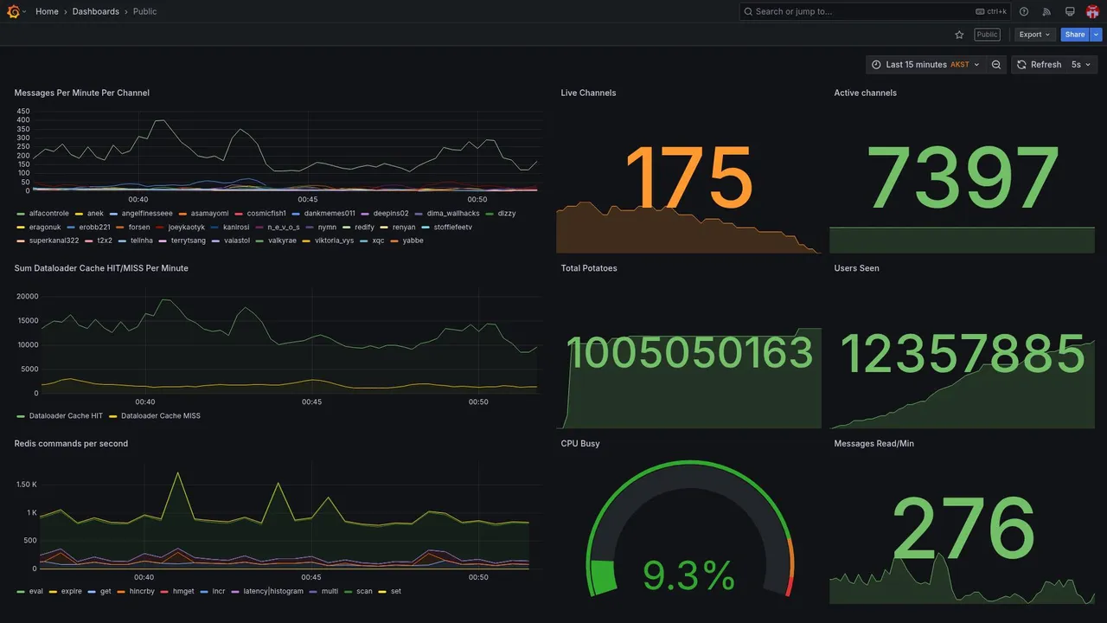Click the 9.3% CPU gauge value
This screenshot has width=1107, height=623.
coord(689,575)
